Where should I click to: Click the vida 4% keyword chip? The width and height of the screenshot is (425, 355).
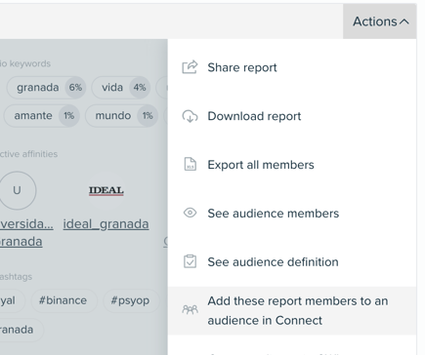pos(121,88)
